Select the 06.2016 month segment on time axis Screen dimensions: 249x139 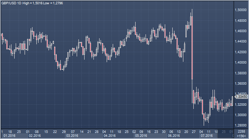pos(183,136)
